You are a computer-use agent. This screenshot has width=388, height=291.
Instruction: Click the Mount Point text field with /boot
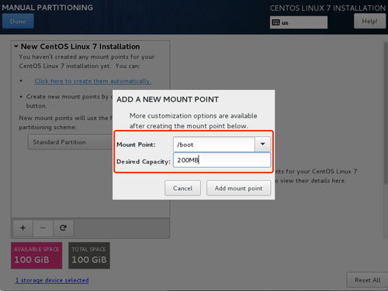[214, 144]
